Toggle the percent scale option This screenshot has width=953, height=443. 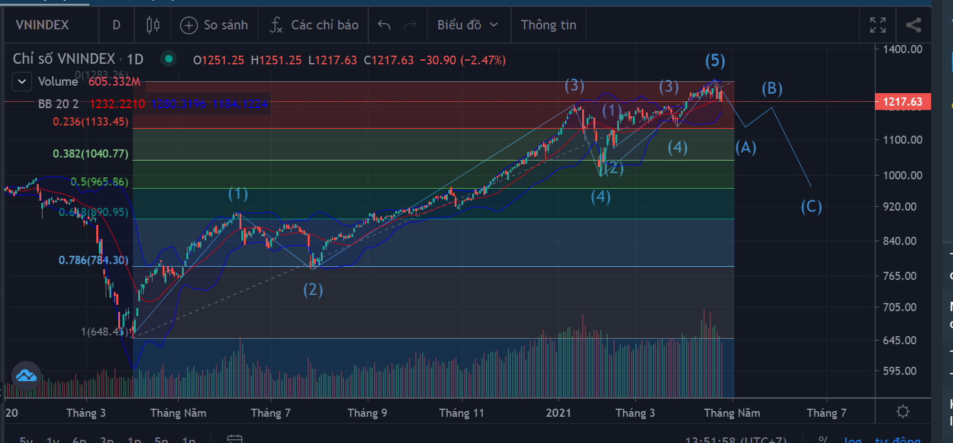(x=824, y=440)
